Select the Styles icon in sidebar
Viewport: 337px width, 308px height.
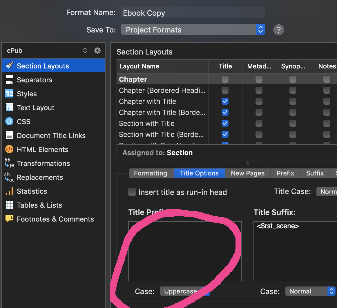9,94
